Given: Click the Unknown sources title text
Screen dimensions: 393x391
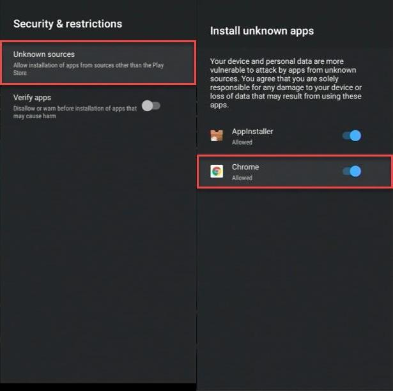Looking at the screenshot, I should point(44,54).
